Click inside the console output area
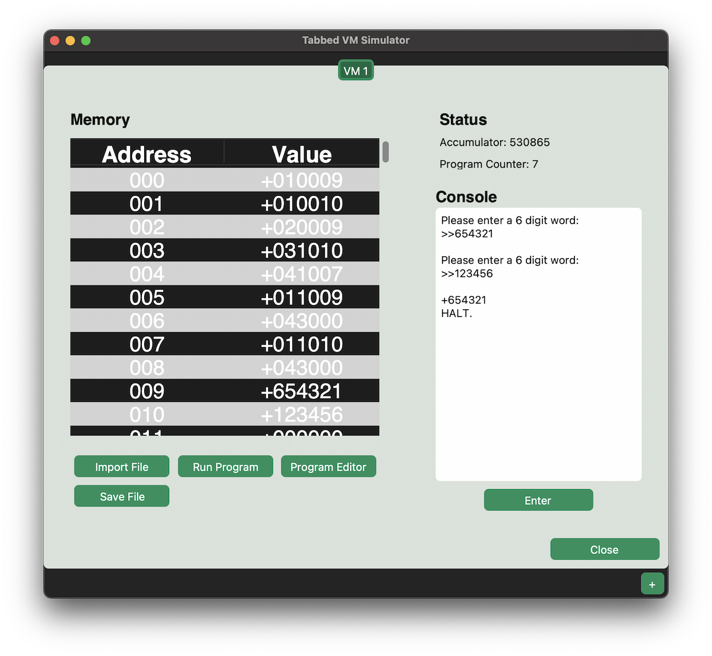 (538, 344)
